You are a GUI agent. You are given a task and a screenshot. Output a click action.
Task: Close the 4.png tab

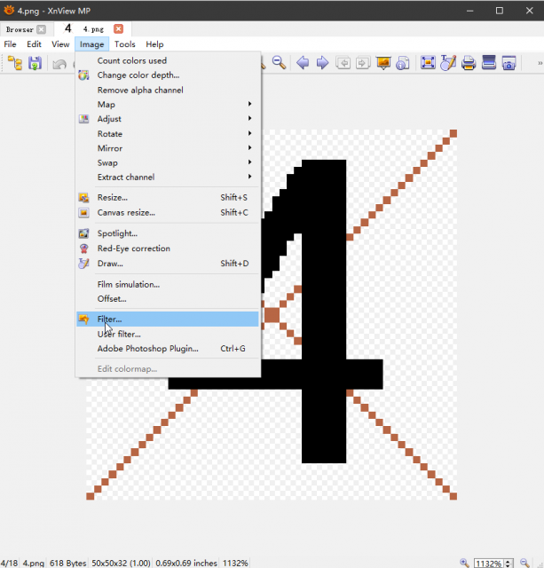pos(118,29)
